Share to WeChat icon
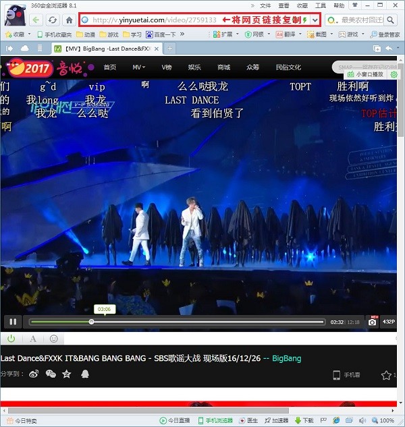405x427 pixels. tap(51, 374)
